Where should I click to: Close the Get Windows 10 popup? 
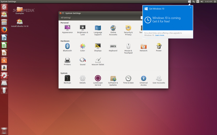(191, 8)
